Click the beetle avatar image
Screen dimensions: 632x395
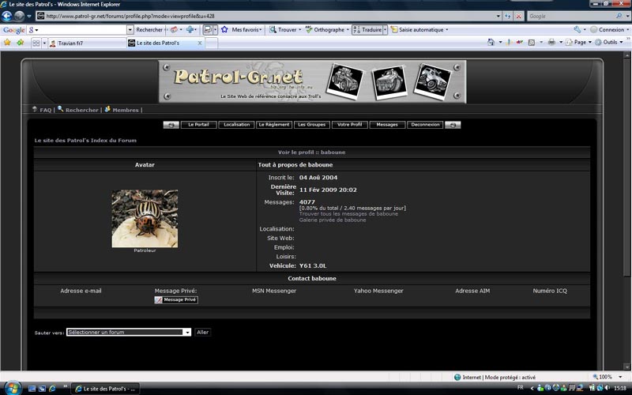tap(145, 219)
